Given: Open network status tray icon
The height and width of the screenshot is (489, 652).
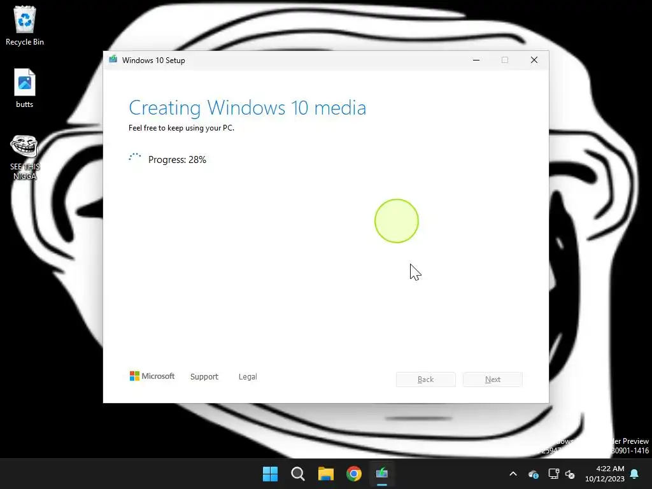Looking at the screenshot, I should [553, 474].
